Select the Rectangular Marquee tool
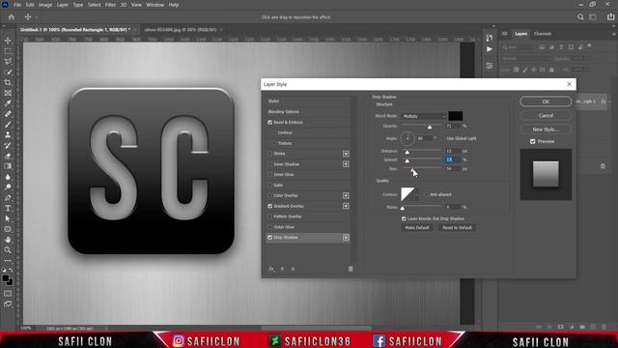Image resolution: width=618 pixels, height=348 pixels. point(8,51)
